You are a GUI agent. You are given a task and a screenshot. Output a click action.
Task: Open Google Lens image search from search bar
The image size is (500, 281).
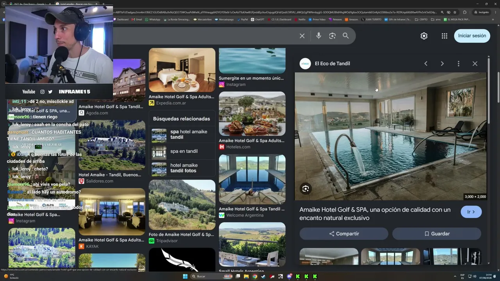(332, 36)
